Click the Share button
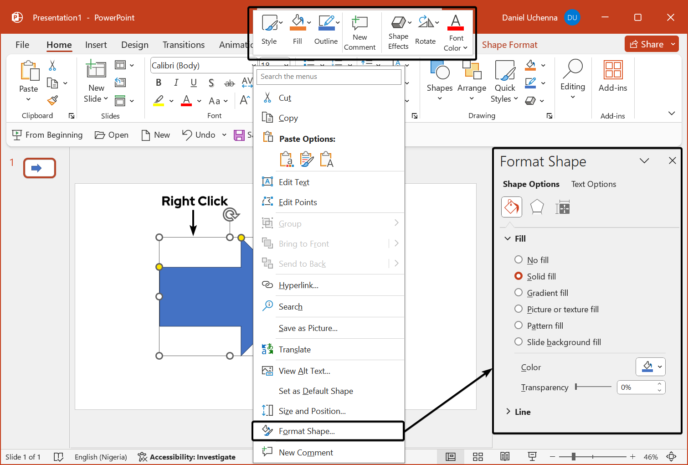Viewport: 688px width, 465px height. (x=649, y=44)
